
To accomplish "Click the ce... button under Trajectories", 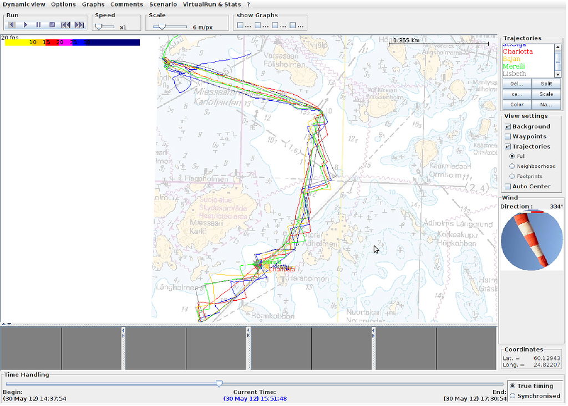I will point(516,94).
